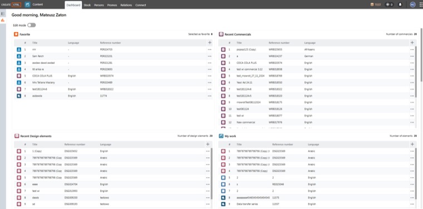Viewport: 423px width, 209px height.
Task: Select mowrotTest08112024 commercial entry
Action: pos(248,102)
